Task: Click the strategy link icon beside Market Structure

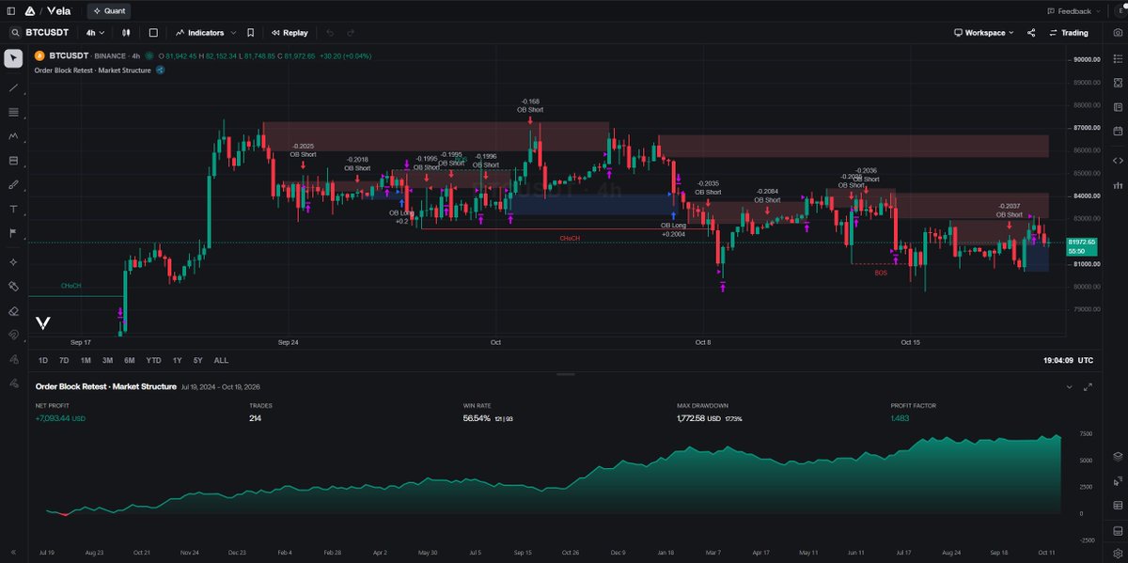Action: 161,70
